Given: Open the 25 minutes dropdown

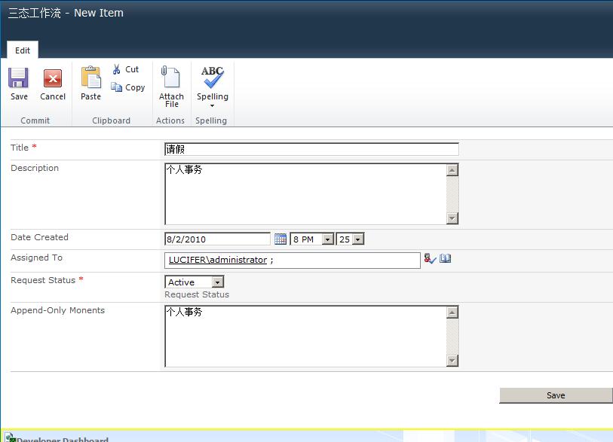Looking at the screenshot, I should (x=357, y=239).
